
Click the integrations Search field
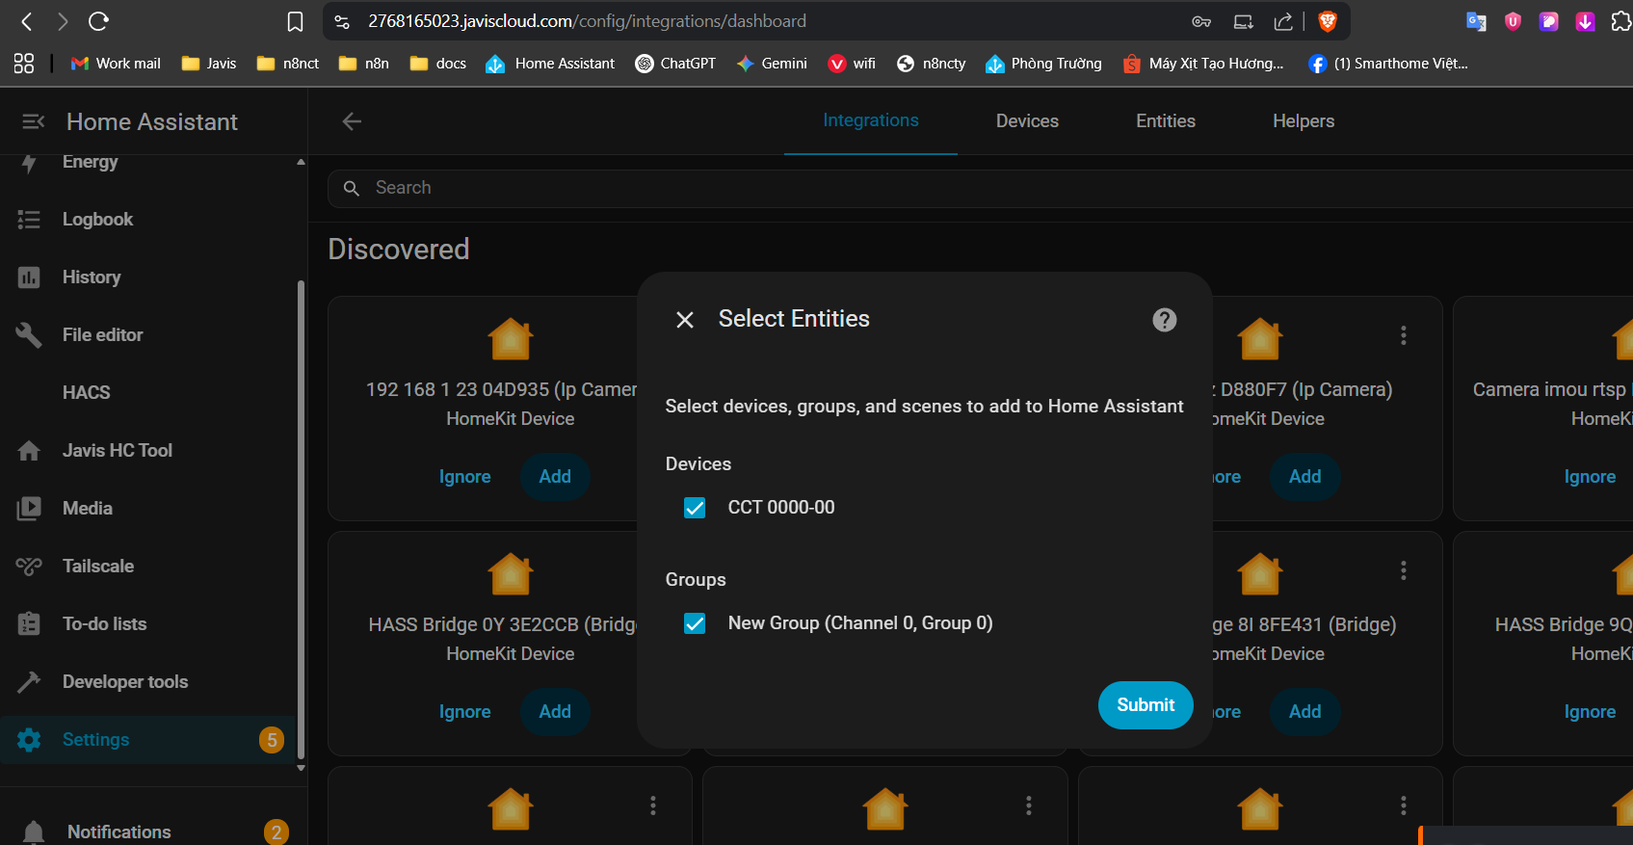(867, 188)
